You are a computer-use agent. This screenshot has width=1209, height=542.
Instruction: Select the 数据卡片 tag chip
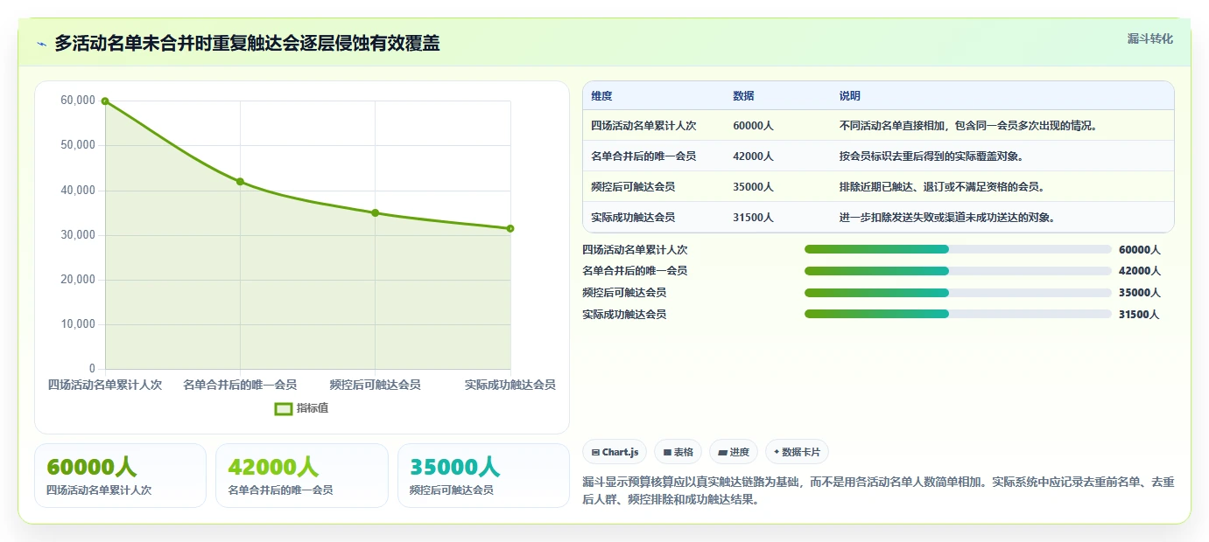(x=797, y=452)
